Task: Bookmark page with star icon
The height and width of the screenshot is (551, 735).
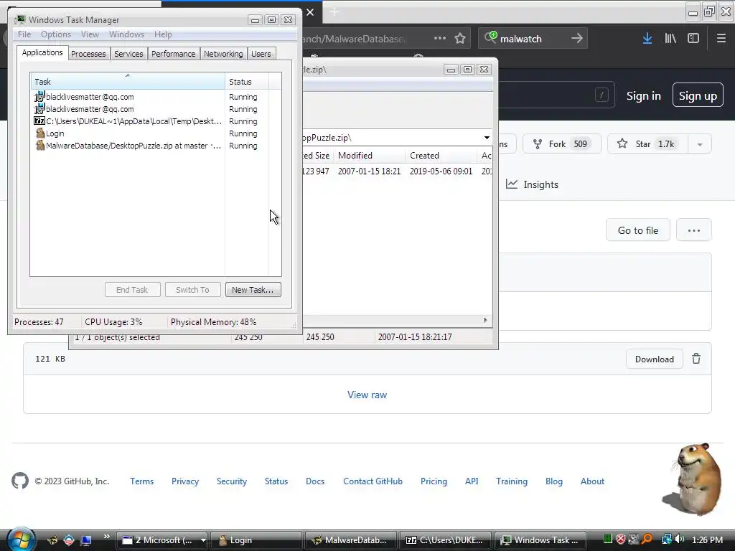Action: click(x=460, y=39)
